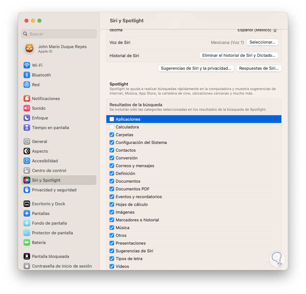The height and width of the screenshot is (294, 306).
Task: Open Sugerencias de Siri y la privacidad
Action: pos(196,68)
